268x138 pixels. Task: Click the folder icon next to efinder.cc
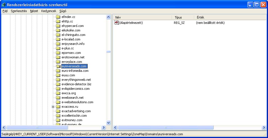(58, 17)
